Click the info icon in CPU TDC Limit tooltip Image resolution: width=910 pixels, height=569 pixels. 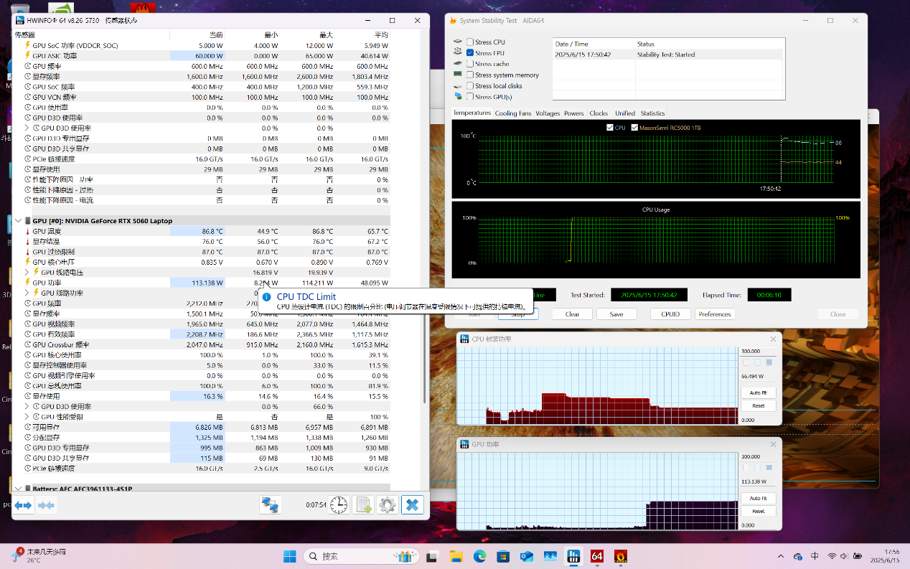coord(266,297)
